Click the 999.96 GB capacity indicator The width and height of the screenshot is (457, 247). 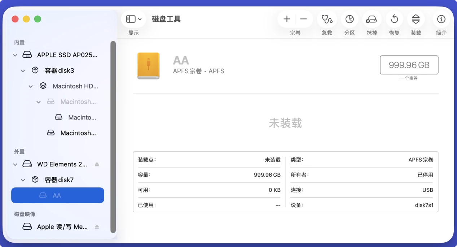(x=409, y=65)
